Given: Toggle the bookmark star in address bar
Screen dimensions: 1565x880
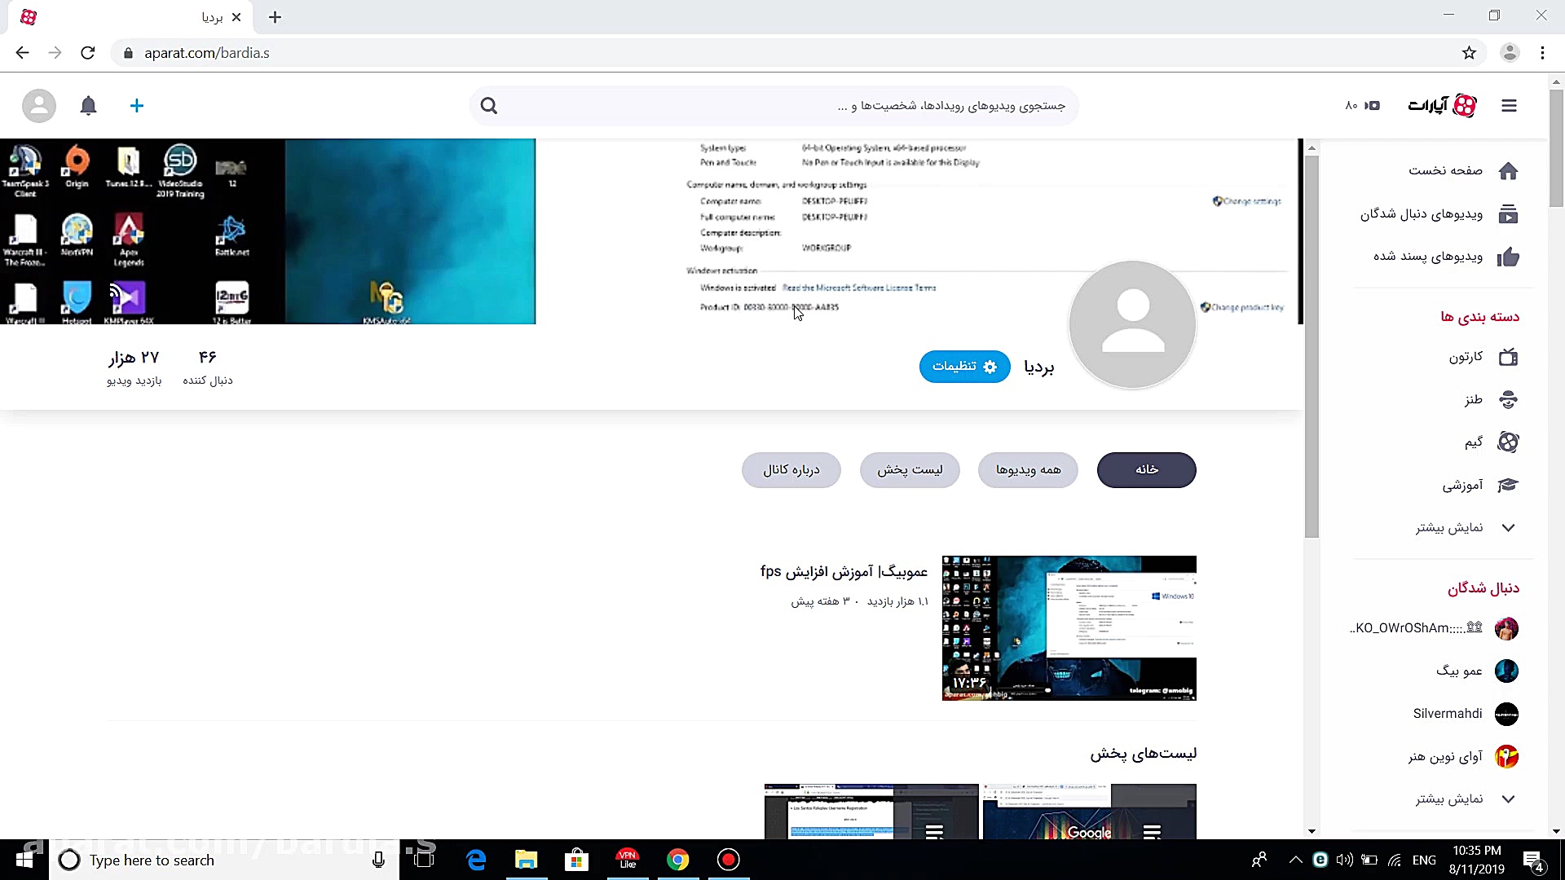Looking at the screenshot, I should (x=1470, y=52).
